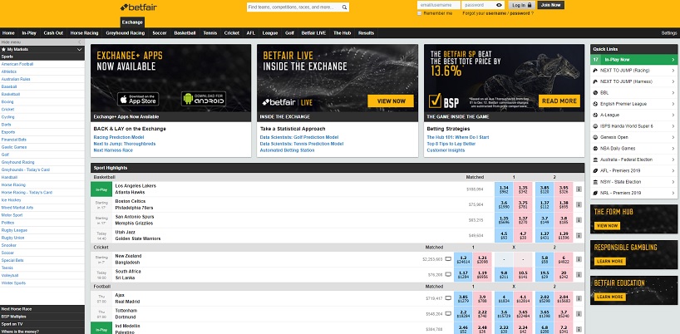Image resolution: width=680 pixels, height=334 pixels.
Task: Click the My Markets star icon
Action: click(x=3, y=49)
